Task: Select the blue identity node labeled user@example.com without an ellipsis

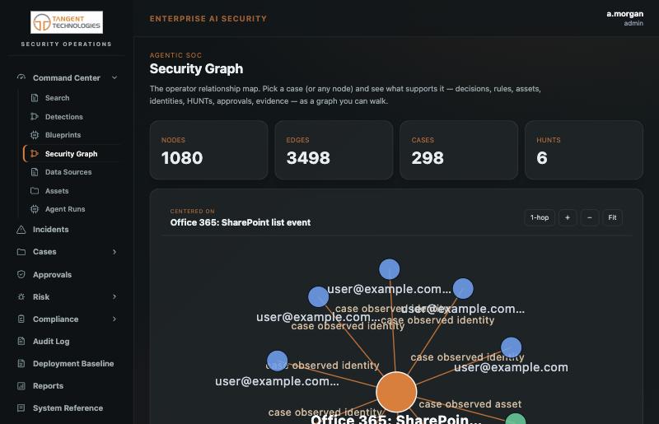Action: click(511, 347)
